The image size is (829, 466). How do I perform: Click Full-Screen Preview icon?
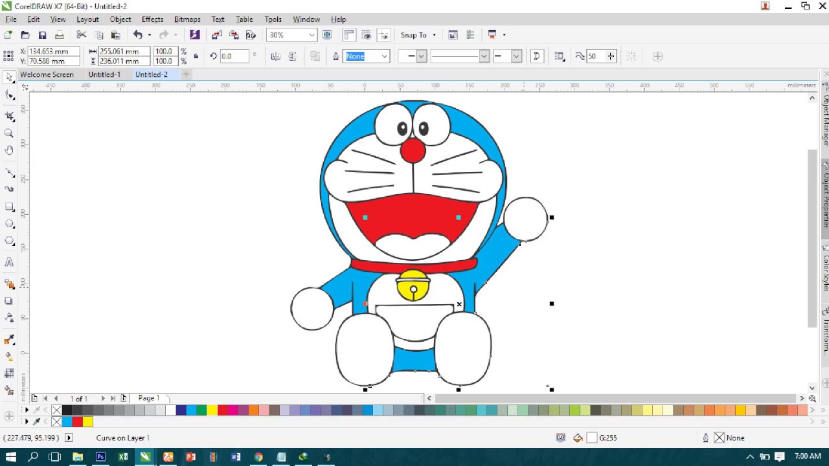click(327, 35)
